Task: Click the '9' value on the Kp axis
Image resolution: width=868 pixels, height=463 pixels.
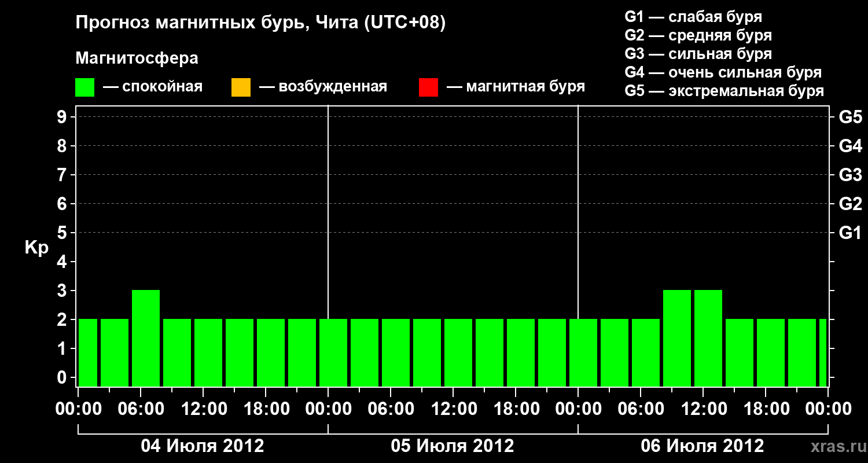Action: (x=63, y=117)
